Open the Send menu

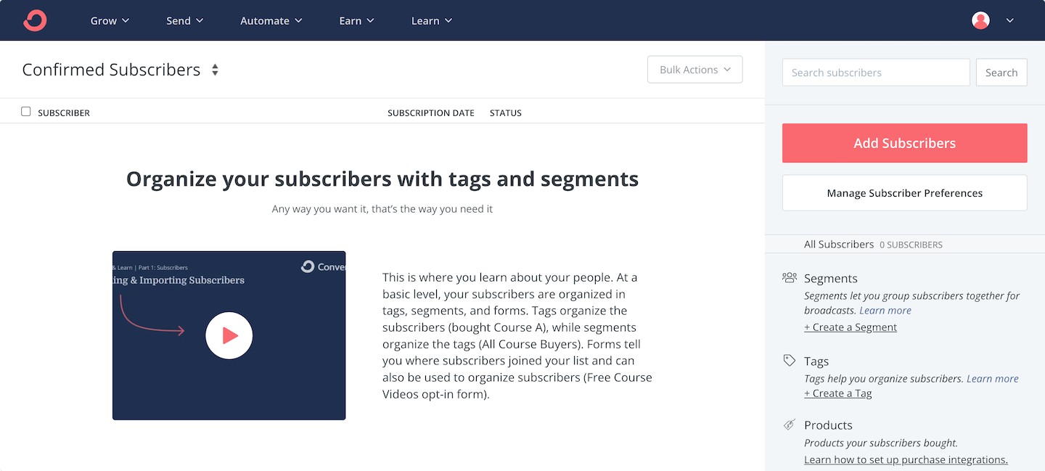click(185, 20)
